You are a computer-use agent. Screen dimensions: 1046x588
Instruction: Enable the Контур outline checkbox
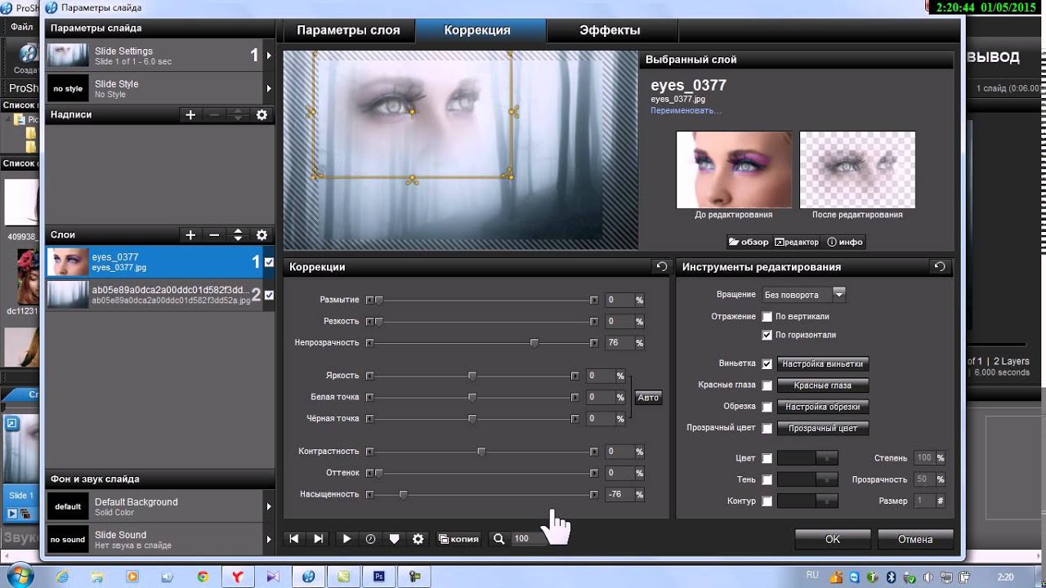click(767, 501)
